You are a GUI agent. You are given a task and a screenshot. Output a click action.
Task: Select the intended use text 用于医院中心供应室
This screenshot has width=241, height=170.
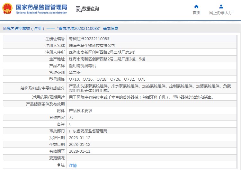pos(141,97)
